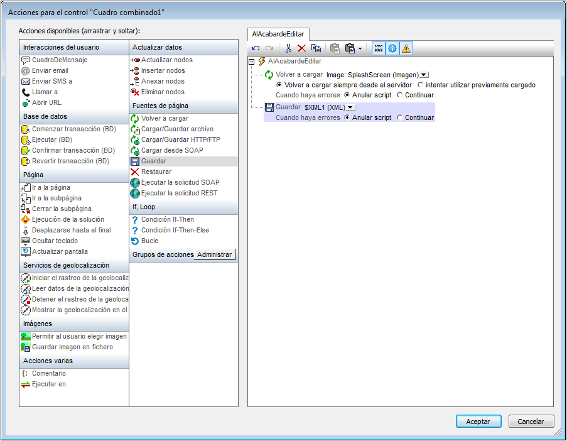The image size is (567, 441).
Task: Select Permitir al usuario elegir imagen icon
Action: (26, 337)
